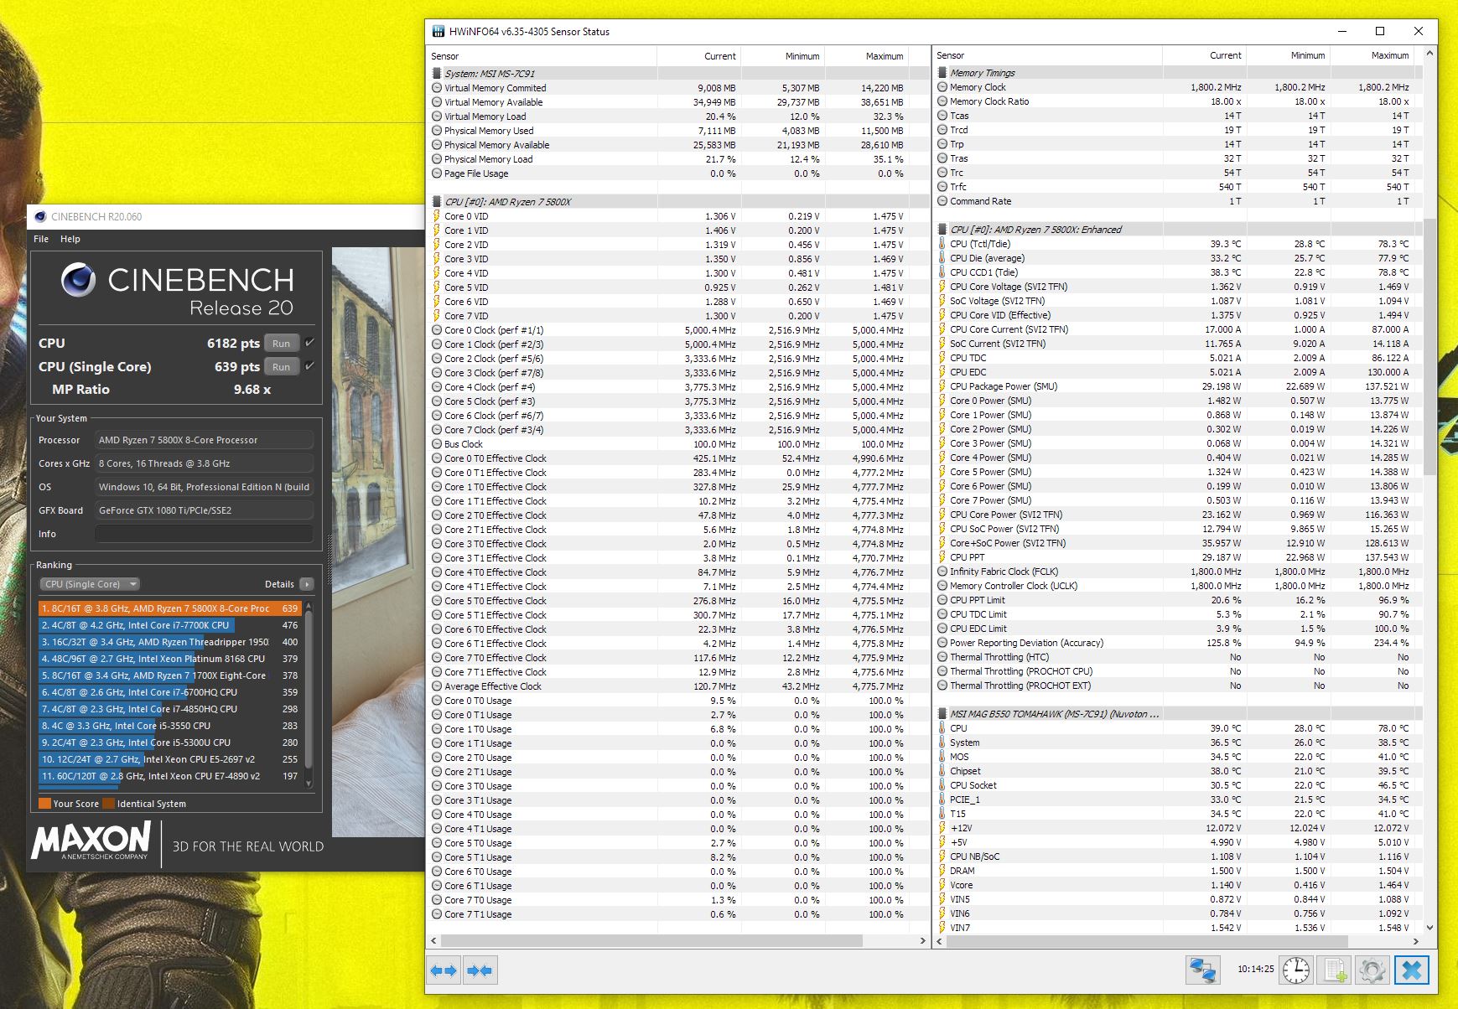Click the icon beside Core 0 Clock (perf #1/1)
1458x1009 pixels.
(437, 330)
